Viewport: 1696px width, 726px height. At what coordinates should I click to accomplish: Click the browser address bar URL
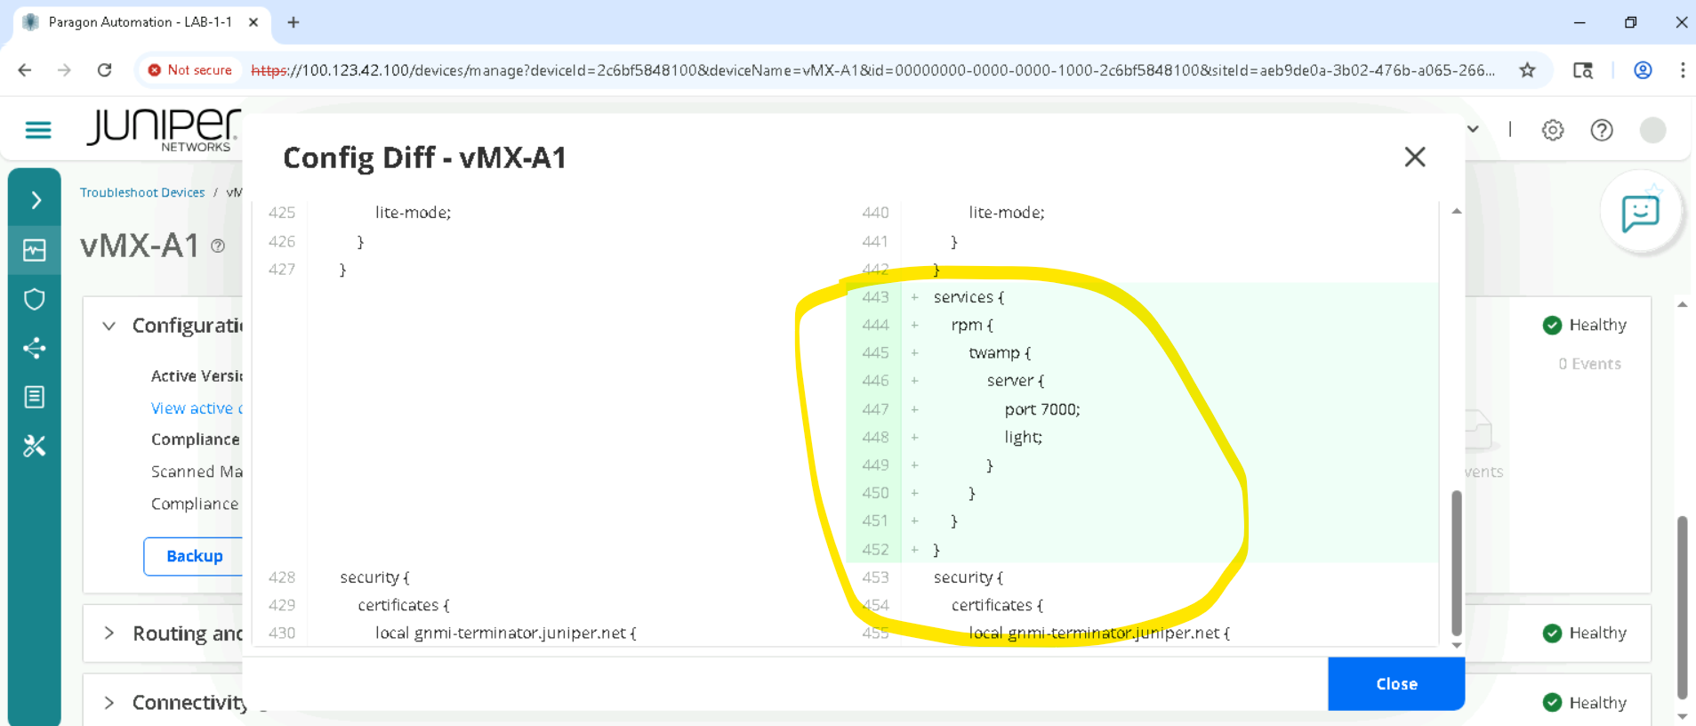tap(872, 70)
